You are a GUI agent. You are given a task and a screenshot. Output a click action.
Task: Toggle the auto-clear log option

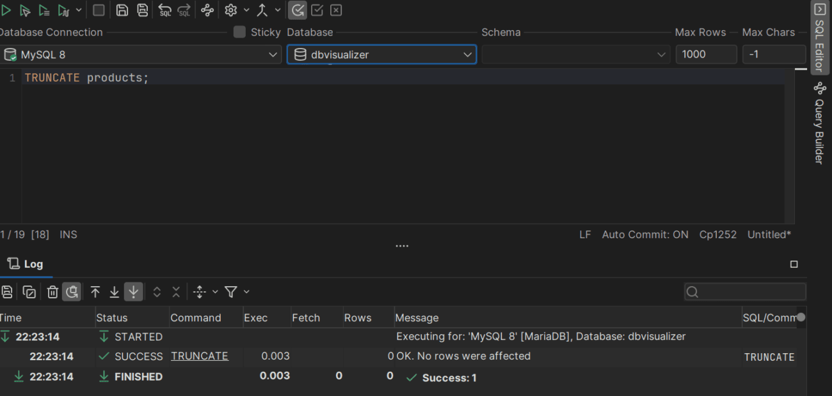click(x=72, y=291)
